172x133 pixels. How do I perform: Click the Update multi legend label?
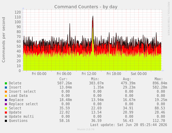[21, 116]
